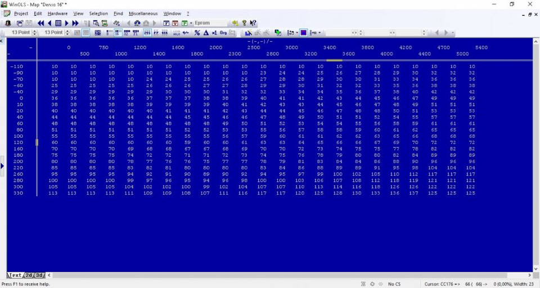Click the green scroll icon
This screenshot has width=540, height=288.
pos(105,23)
